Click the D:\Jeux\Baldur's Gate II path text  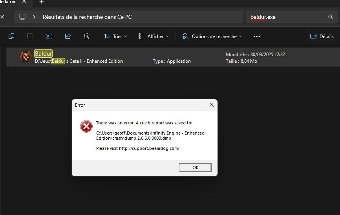79,61
